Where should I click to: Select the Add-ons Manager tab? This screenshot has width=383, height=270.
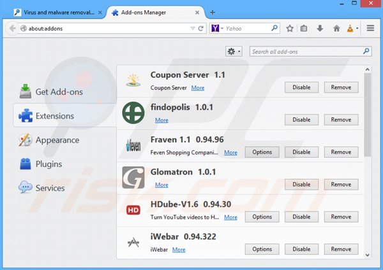[156, 13]
